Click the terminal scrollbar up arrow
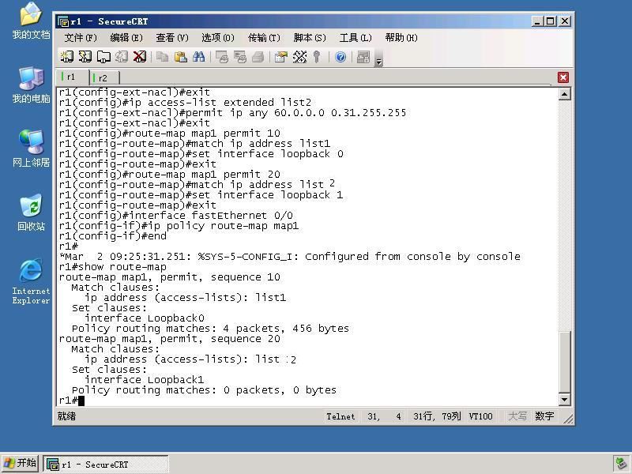Image resolution: width=632 pixels, height=474 pixels. 564,94
